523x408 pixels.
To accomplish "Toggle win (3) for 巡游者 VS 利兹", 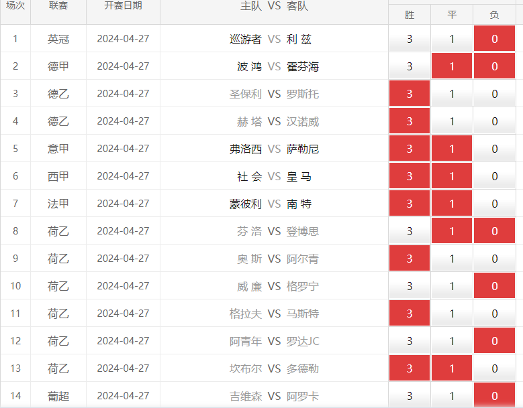I will point(410,39).
